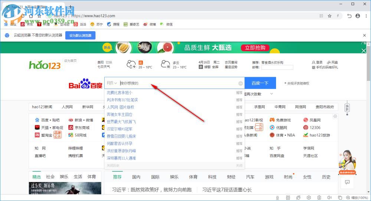Click 设为首页 next to hao123 logo
The width and height of the screenshot is (371, 201).
(x=70, y=61)
